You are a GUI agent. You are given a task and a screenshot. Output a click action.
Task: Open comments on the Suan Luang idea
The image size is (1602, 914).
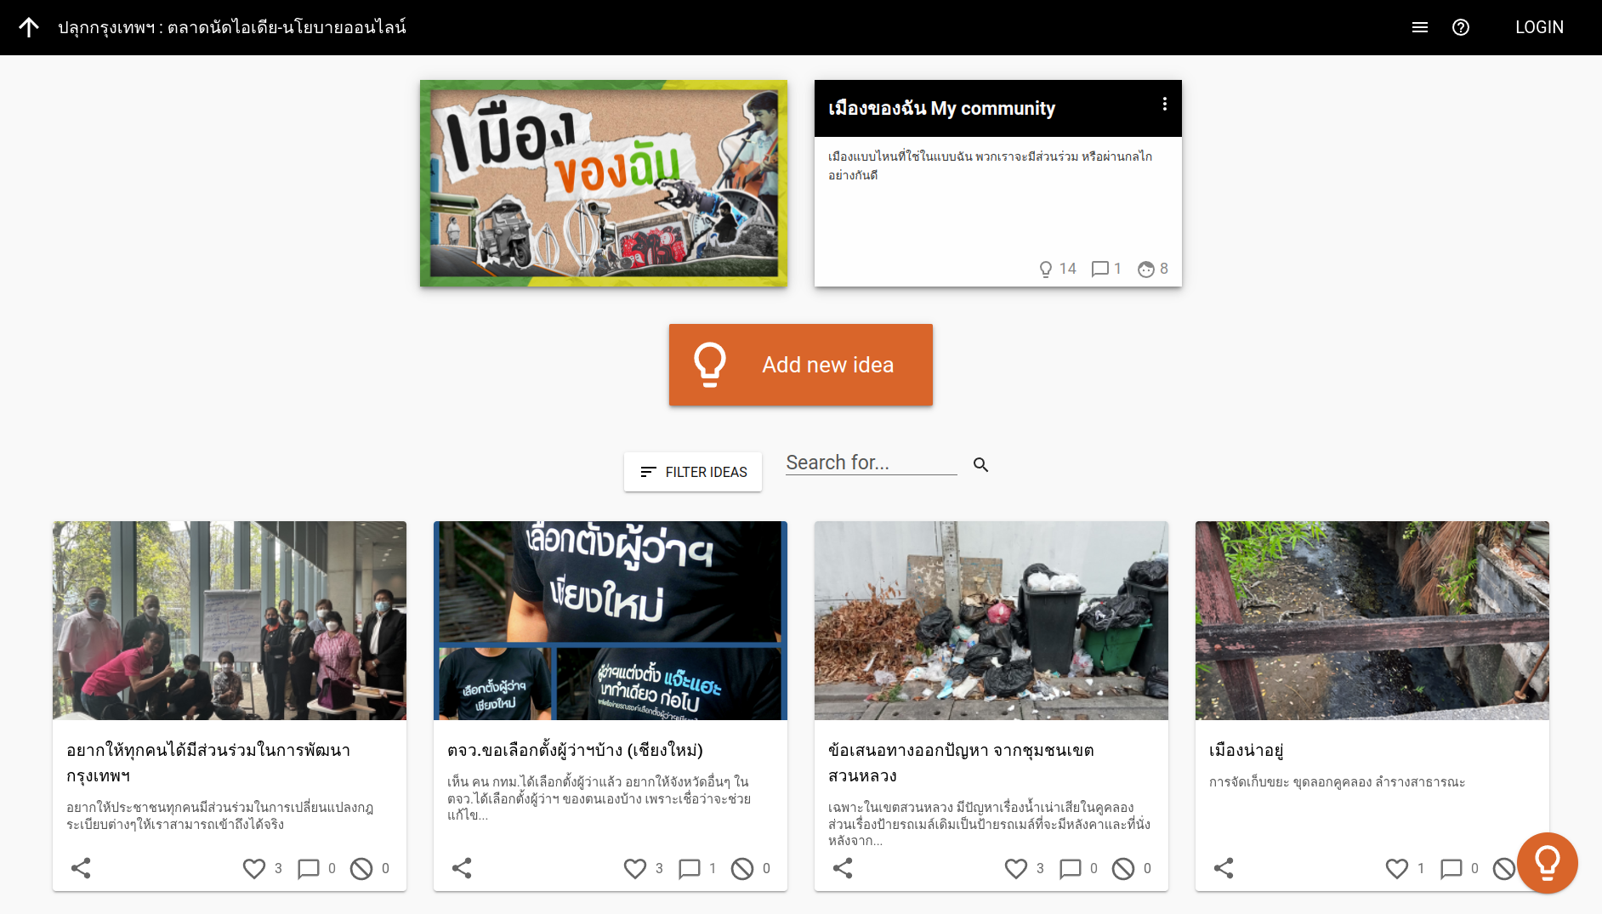[x=1071, y=868]
